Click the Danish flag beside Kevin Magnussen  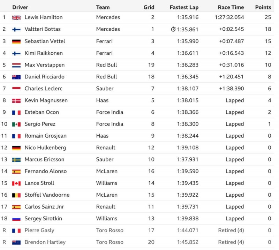(16, 100)
